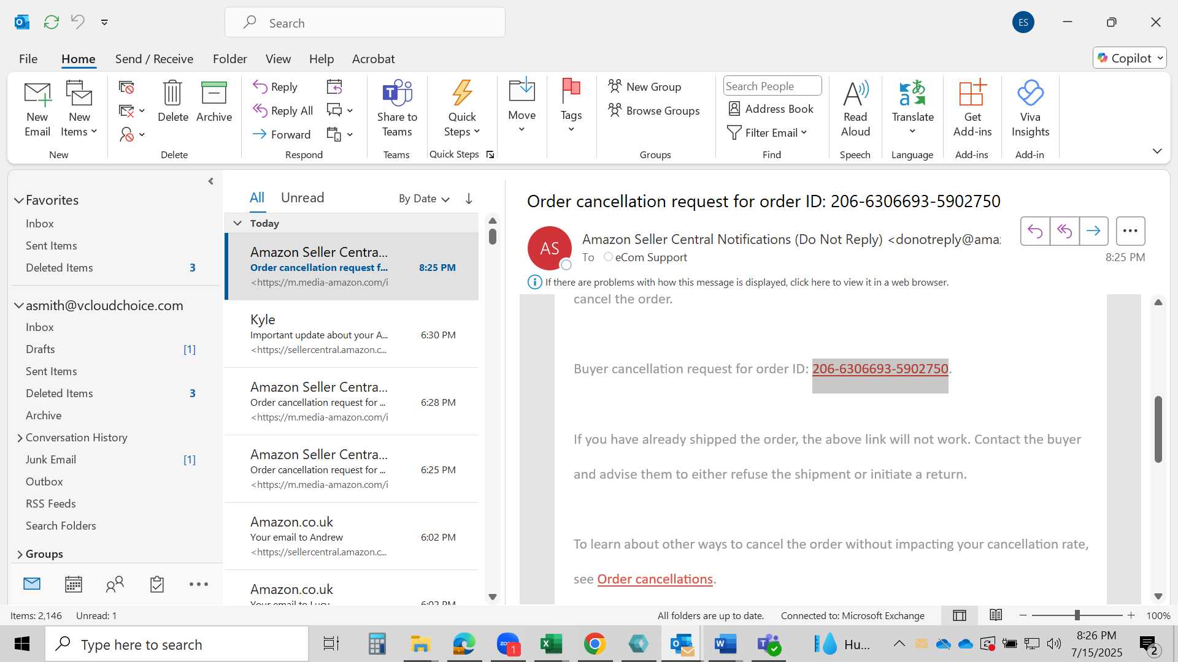Image resolution: width=1178 pixels, height=662 pixels.
Task: Collapse the Favorites section
Action: click(x=19, y=200)
